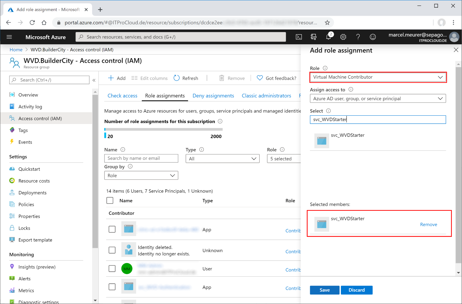The height and width of the screenshot is (304, 462).
Task: Close the Add role assignment browser tab
Action: [86, 10]
